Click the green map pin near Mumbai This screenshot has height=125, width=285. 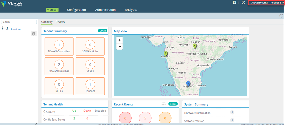tap(165, 54)
